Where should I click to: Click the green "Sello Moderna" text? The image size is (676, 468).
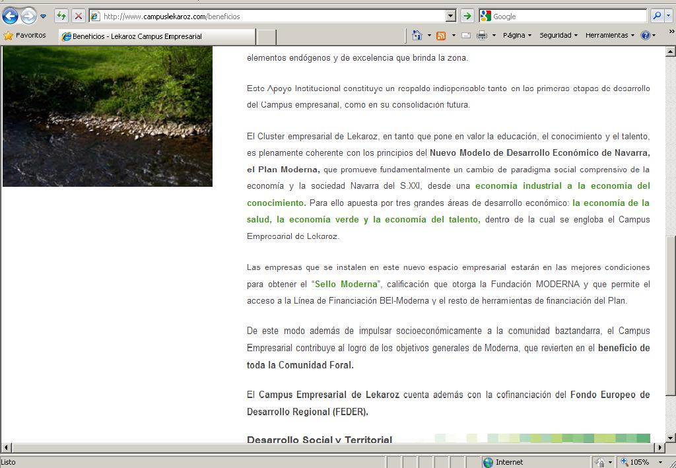[346, 284]
